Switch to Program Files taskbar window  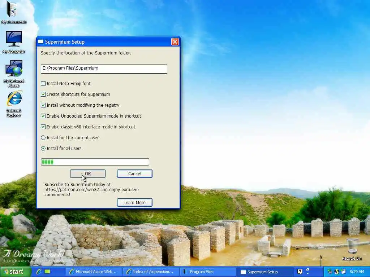(x=208, y=272)
